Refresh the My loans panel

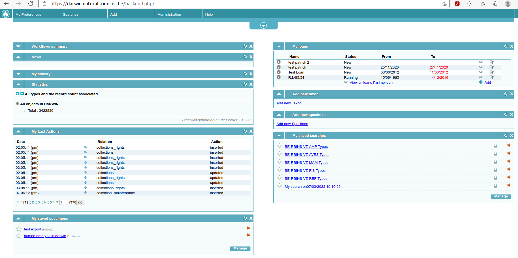[506, 46]
